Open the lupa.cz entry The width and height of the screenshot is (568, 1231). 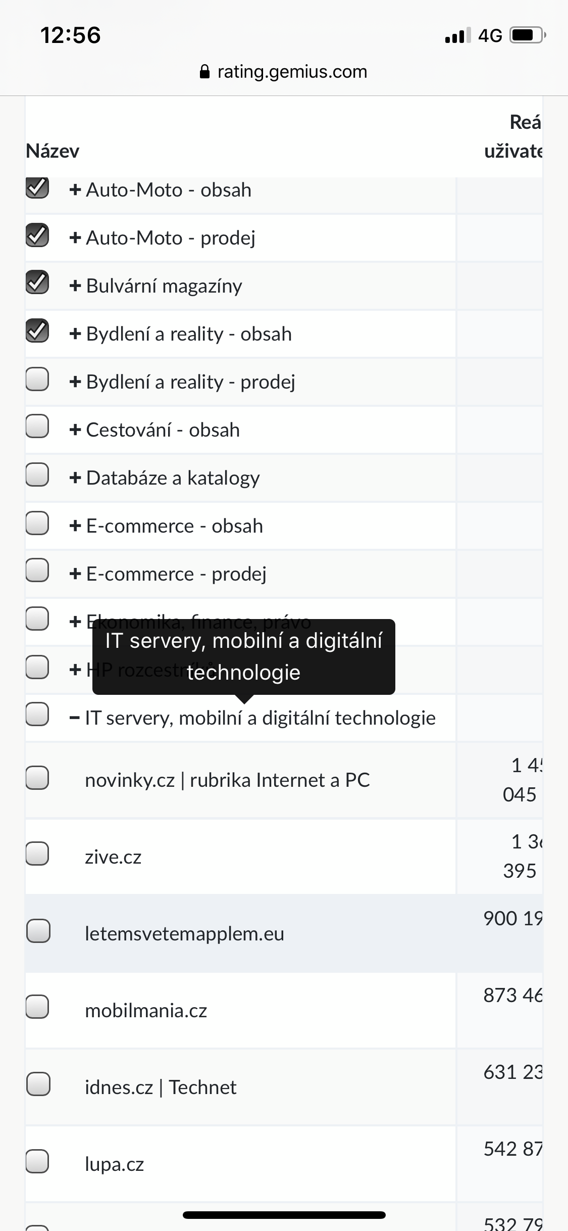coord(115,1164)
